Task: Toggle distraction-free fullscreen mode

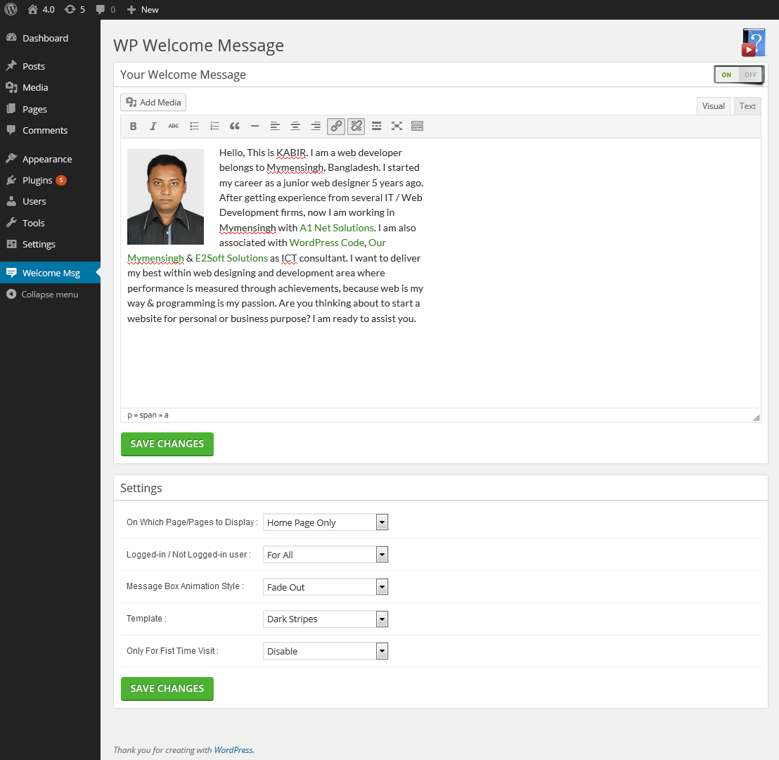Action: point(397,126)
